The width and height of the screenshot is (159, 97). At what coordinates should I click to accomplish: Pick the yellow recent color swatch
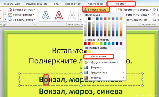point(89,52)
